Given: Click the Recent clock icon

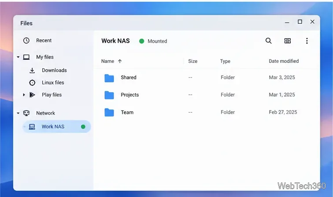Looking at the screenshot, I should (x=26, y=40).
